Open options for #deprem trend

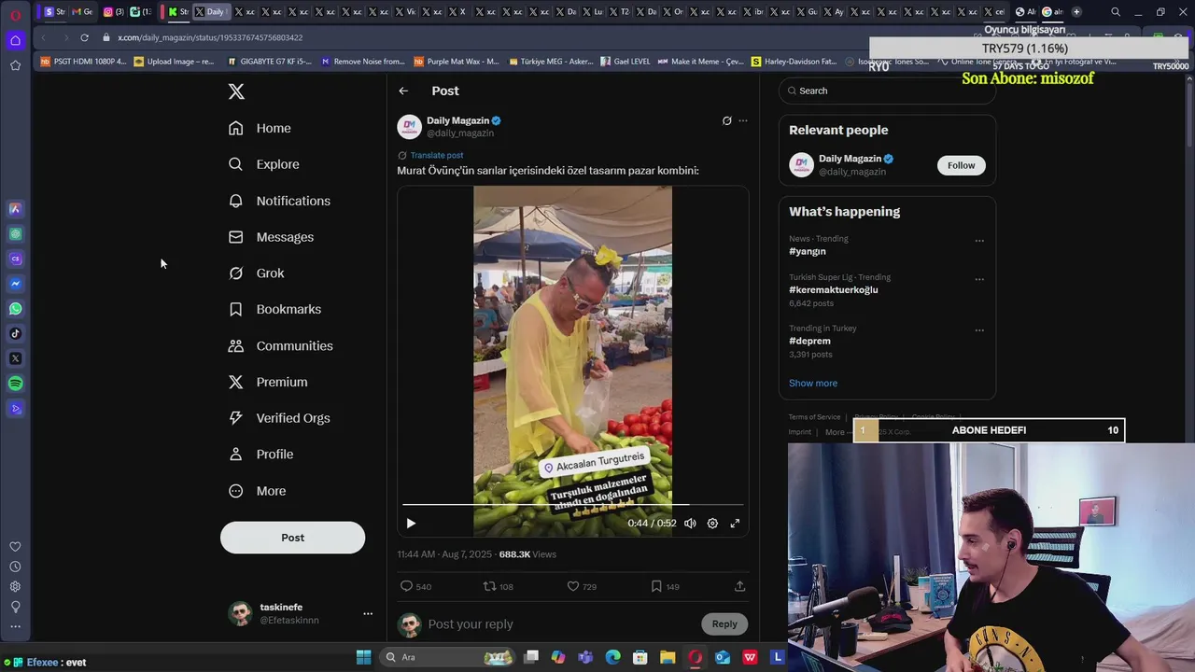979,330
